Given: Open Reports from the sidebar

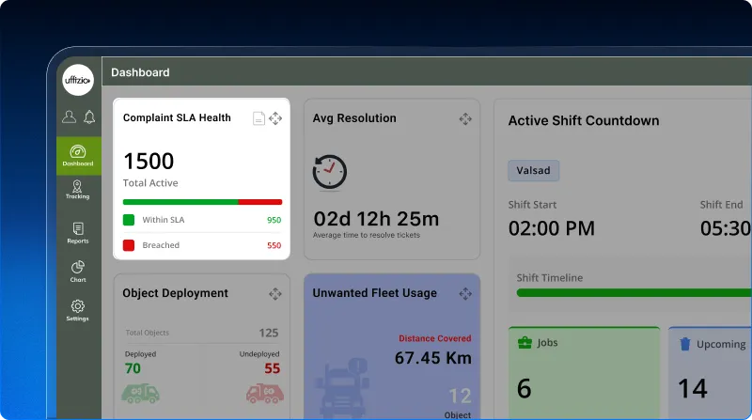Looking at the screenshot, I should (x=78, y=234).
